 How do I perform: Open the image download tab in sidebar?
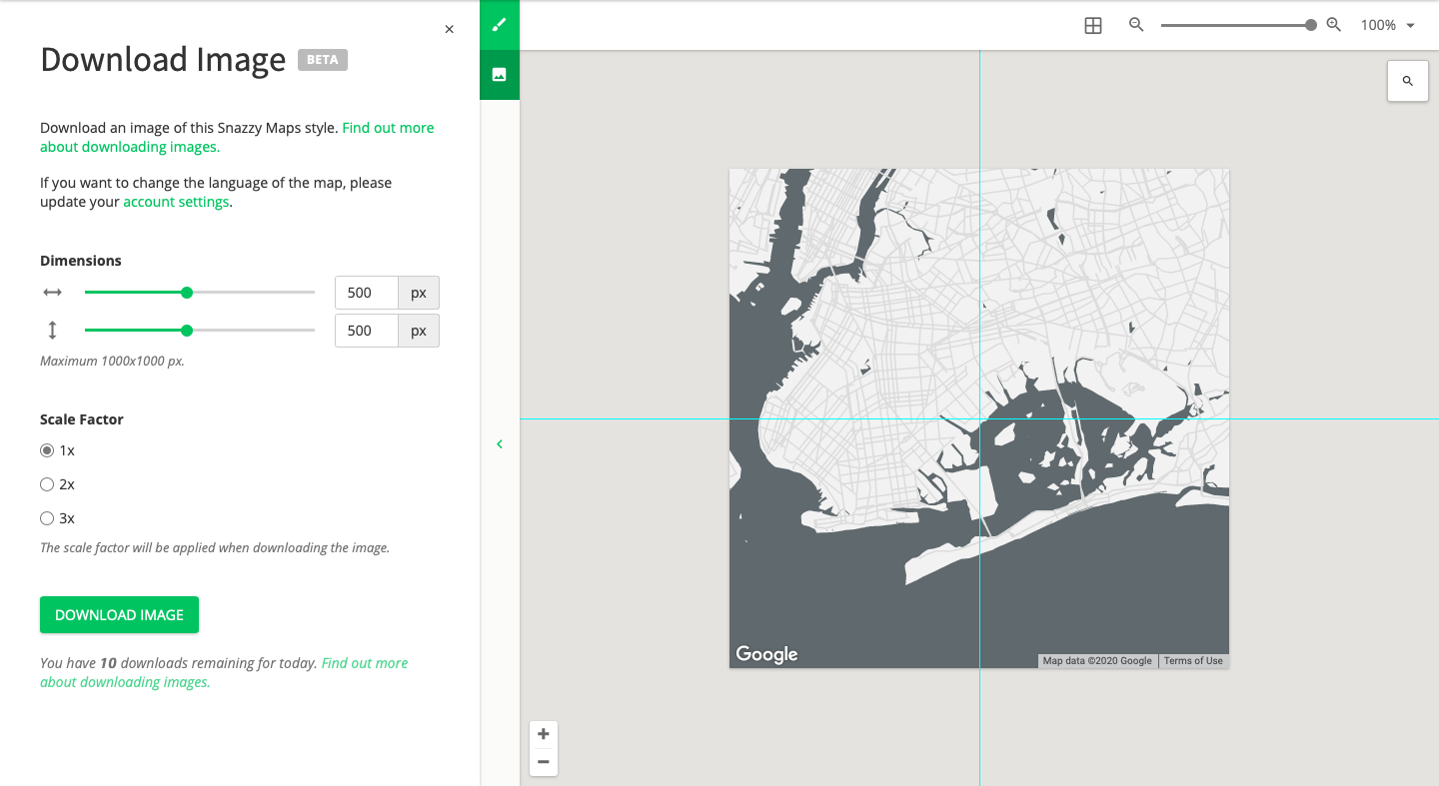click(x=499, y=74)
